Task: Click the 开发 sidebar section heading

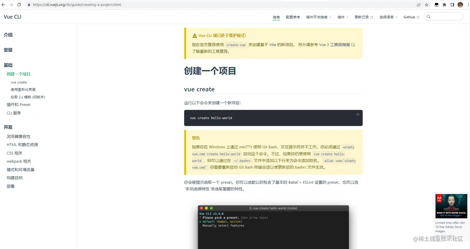Action: tap(8, 127)
